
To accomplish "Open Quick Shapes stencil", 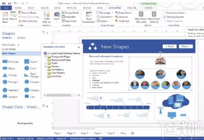I will (9, 49).
